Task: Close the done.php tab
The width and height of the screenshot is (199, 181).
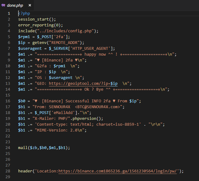Action: [30, 5]
